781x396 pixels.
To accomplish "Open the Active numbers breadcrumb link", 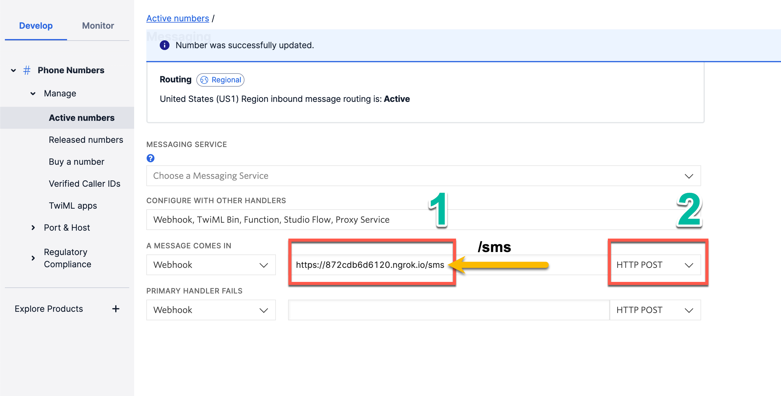I will point(177,18).
